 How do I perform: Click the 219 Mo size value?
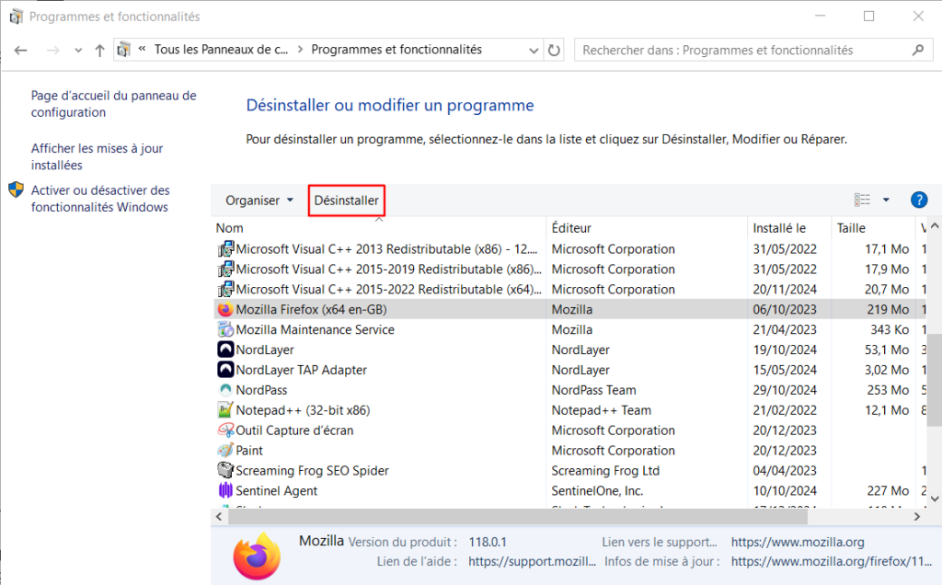pyautogui.click(x=888, y=309)
